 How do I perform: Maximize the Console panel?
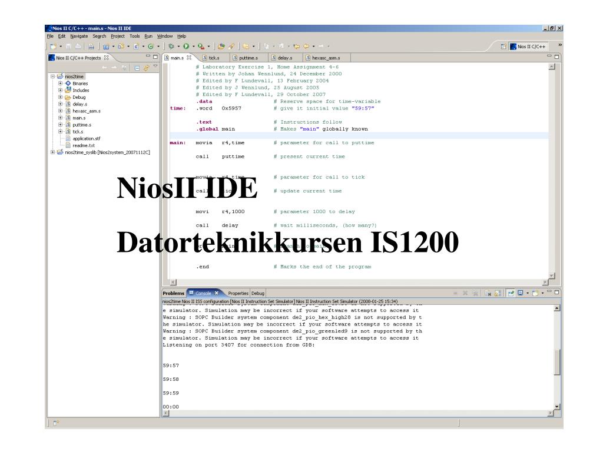[x=556, y=292]
